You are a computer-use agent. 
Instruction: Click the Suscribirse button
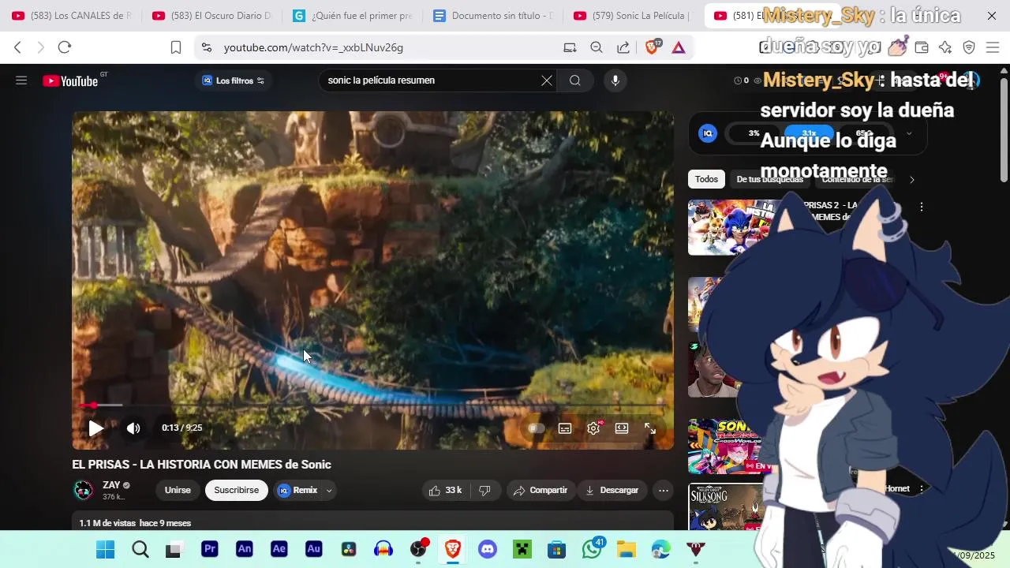click(x=237, y=491)
